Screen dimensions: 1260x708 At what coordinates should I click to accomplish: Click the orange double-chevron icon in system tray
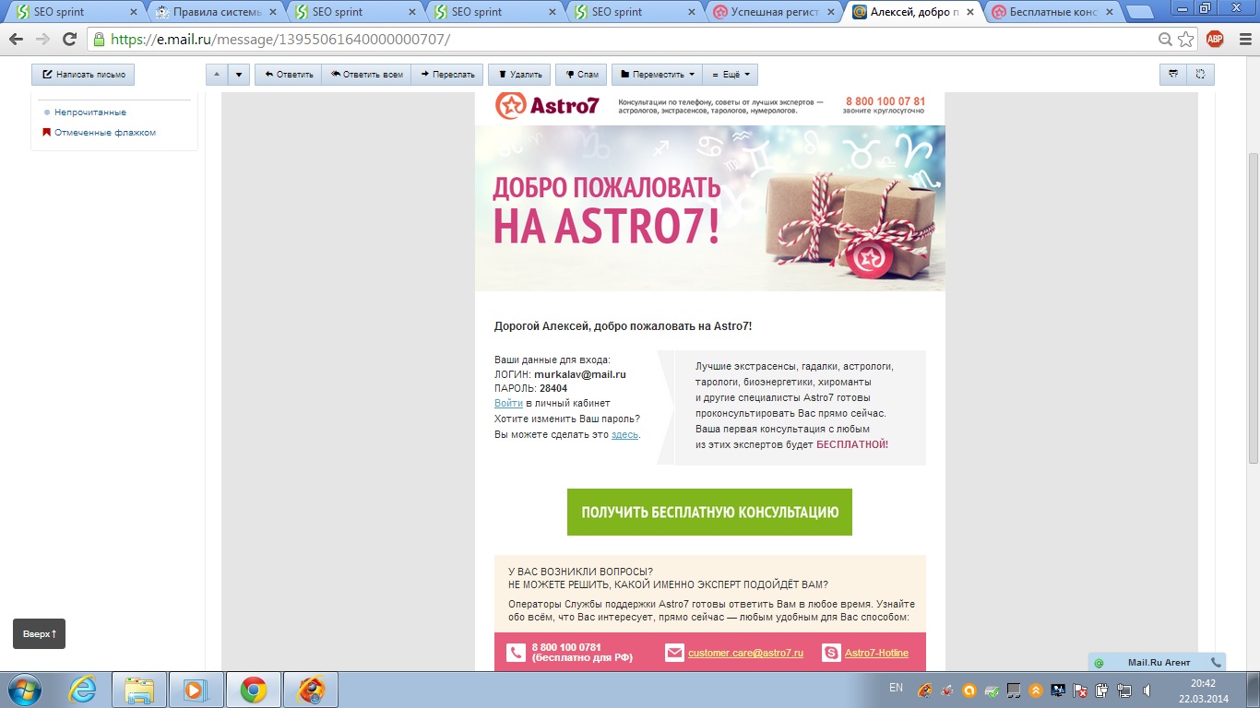[1036, 690]
